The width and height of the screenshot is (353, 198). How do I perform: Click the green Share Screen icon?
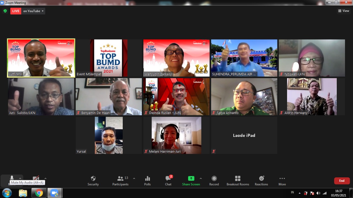click(191, 178)
